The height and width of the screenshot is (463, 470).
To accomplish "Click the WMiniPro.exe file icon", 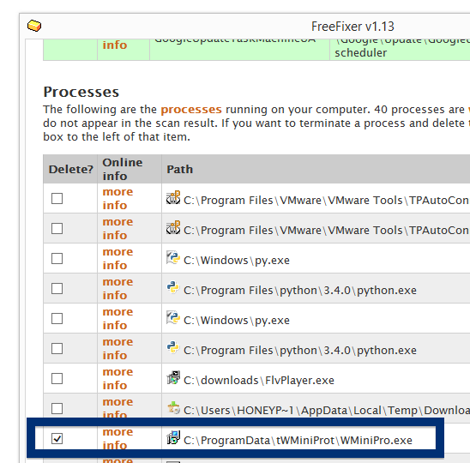I will pyautogui.click(x=173, y=437).
